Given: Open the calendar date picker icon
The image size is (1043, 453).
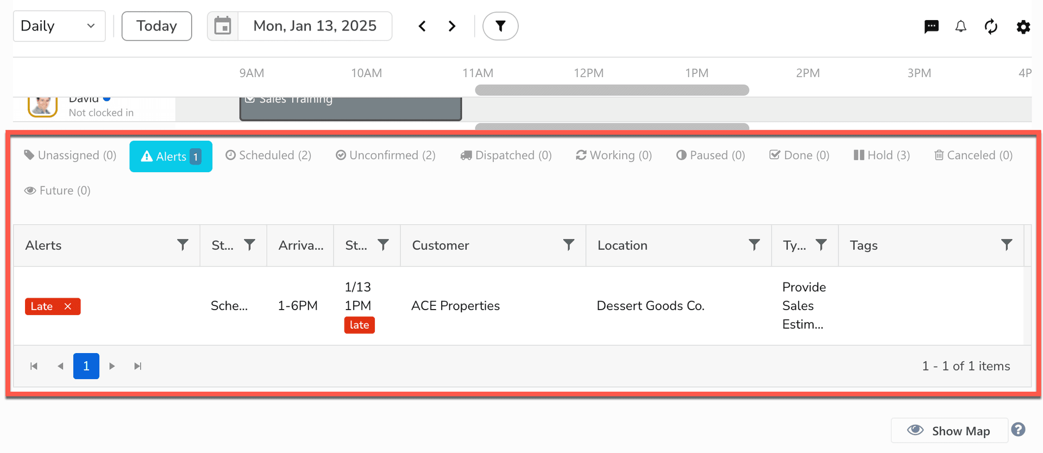Looking at the screenshot, I should 223,26.
